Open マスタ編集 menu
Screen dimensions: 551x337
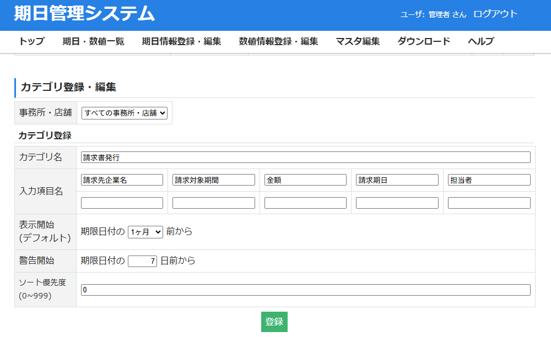tap(358, 41)
